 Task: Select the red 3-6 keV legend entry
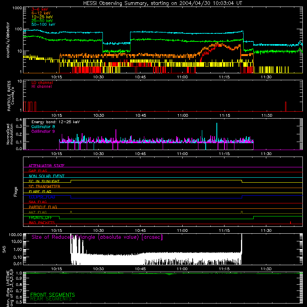(x=40, y=9)
